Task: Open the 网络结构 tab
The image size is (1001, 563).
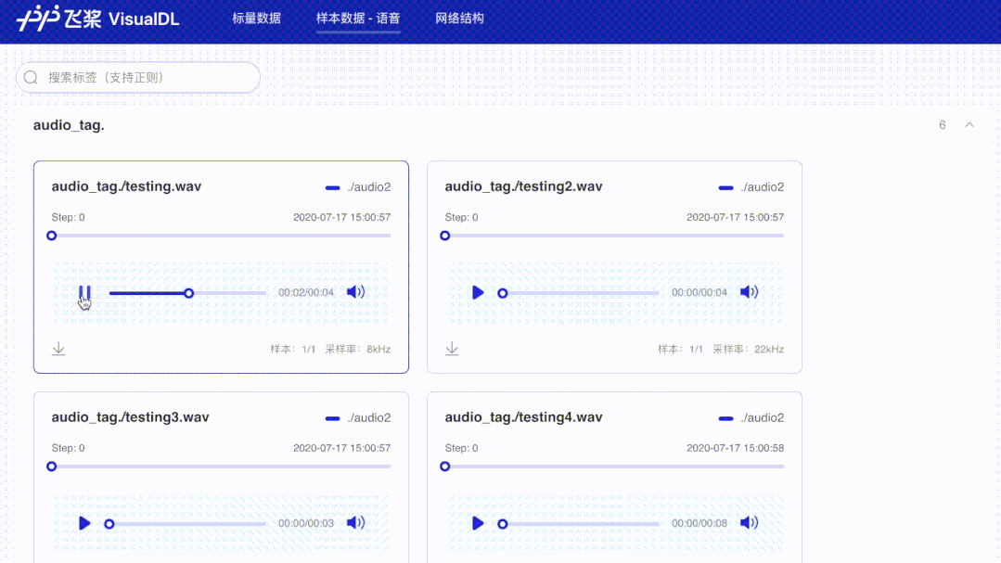Action: [459, 18]
